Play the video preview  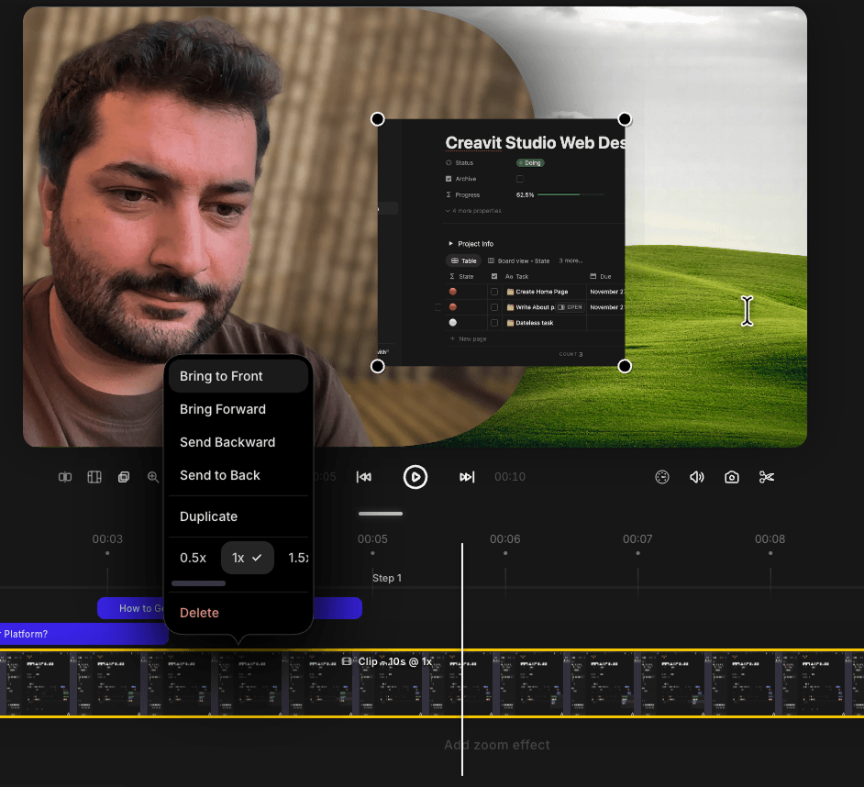click(x=415, y=477)
